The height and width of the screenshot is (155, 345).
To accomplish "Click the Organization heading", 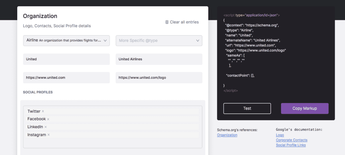I will (x=40, y=16).
